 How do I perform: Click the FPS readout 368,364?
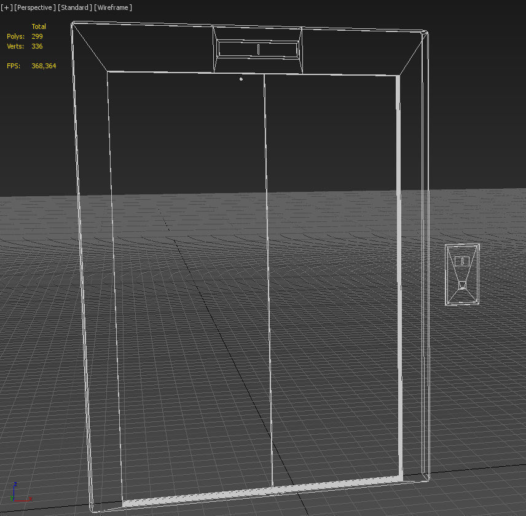click(x=44, y=66)
